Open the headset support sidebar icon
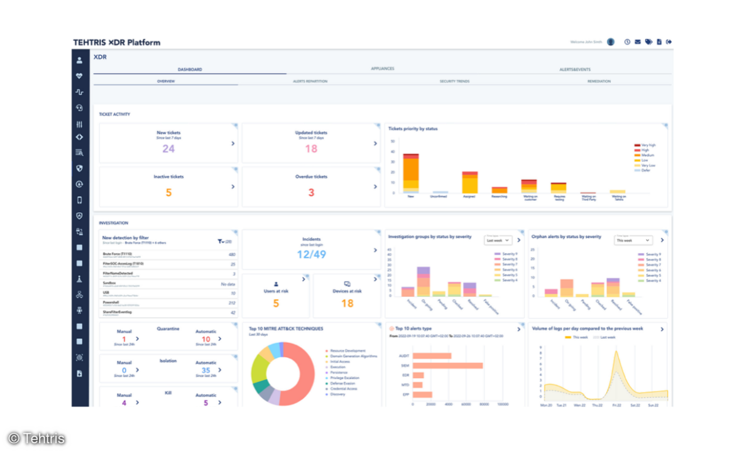Screen dimensions: 754x452 [79, 107]
